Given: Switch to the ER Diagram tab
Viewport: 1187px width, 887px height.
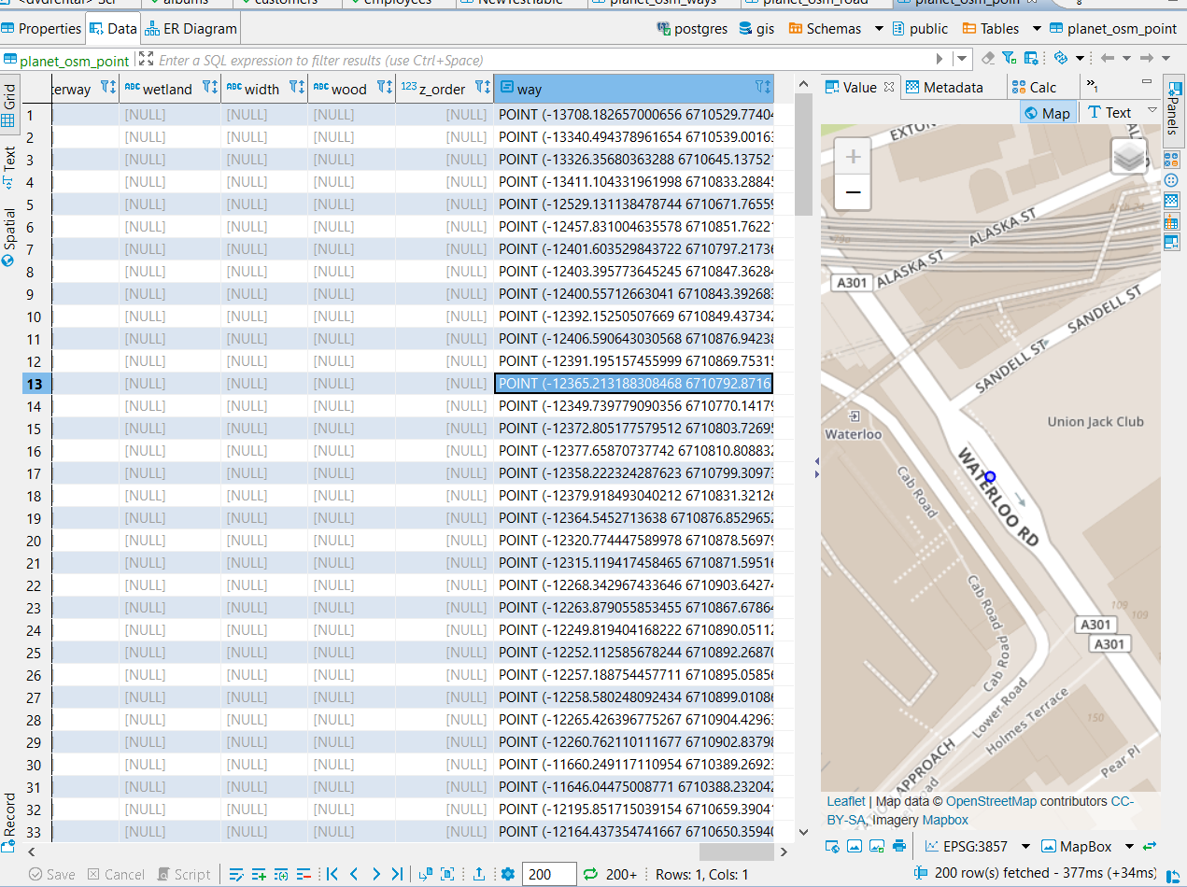Looking at the screenshot, I should click(x=190, y=29).
